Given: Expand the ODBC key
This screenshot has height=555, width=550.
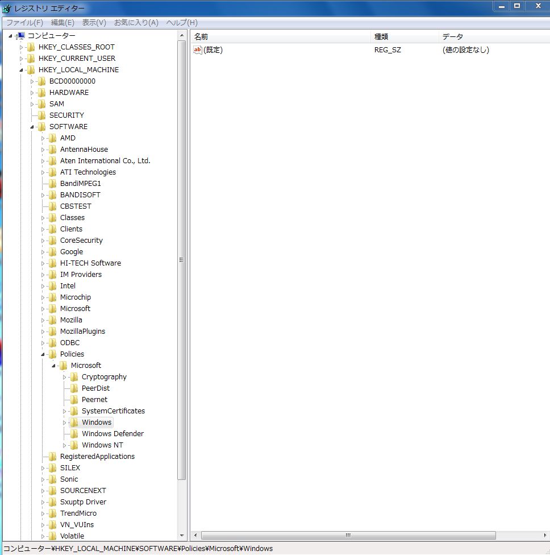Looking at the screenshot, I should pos(43,343).
